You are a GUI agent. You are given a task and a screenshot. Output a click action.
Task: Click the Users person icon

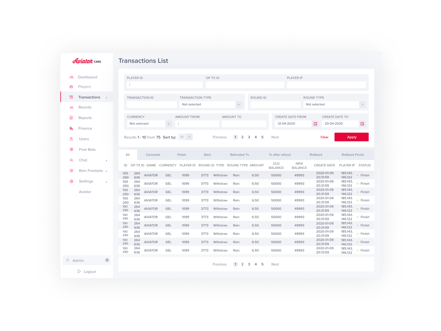point(71,139)
